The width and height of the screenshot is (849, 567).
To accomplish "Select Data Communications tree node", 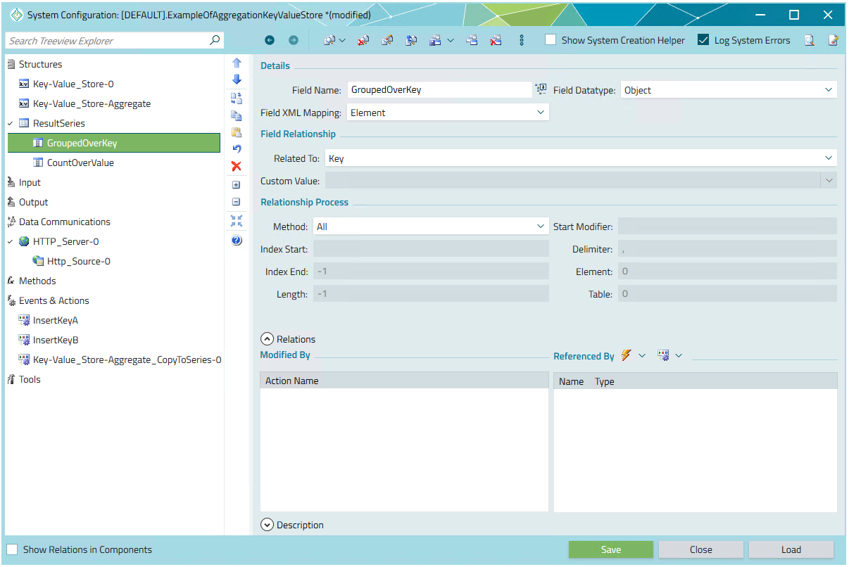I will [x=64, y=222].
